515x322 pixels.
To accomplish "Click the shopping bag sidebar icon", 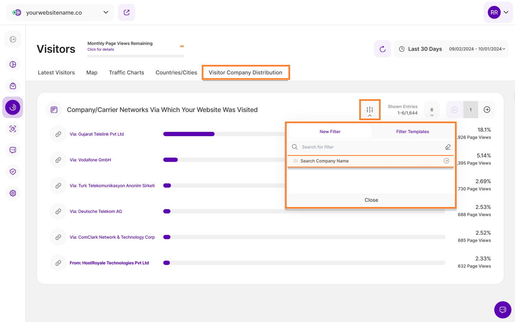I will [x=13, y=86].
